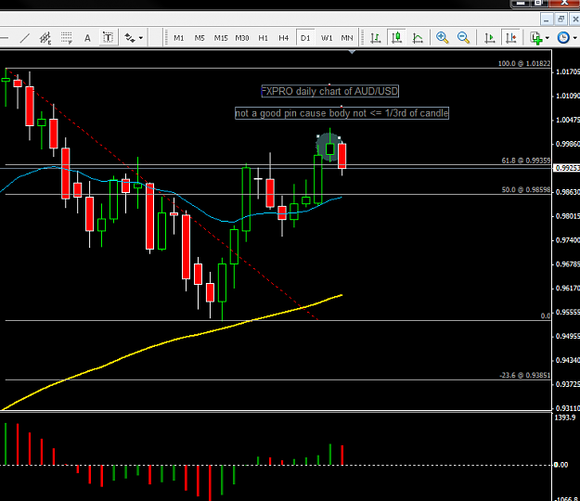Switch to M30 timeframe
This screenshot has width=580, height=501.
point(242,38)
